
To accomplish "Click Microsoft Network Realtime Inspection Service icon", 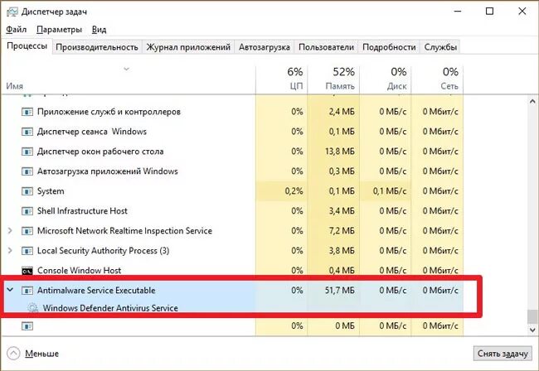I will tap(27, 231).
